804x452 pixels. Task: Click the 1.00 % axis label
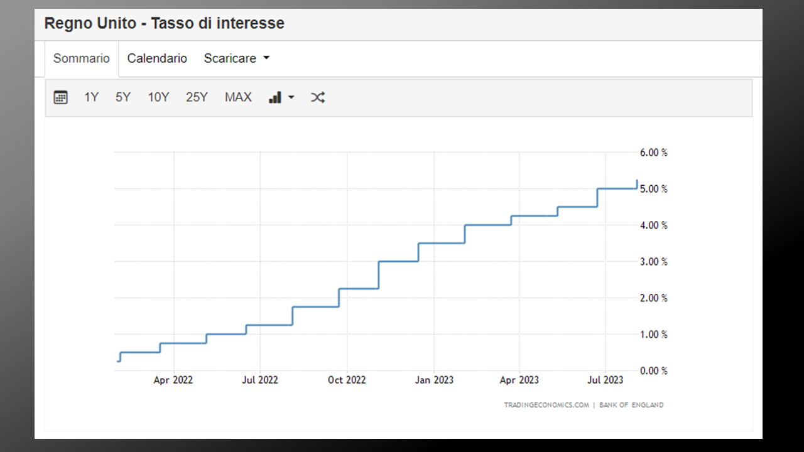click(653, 335)
